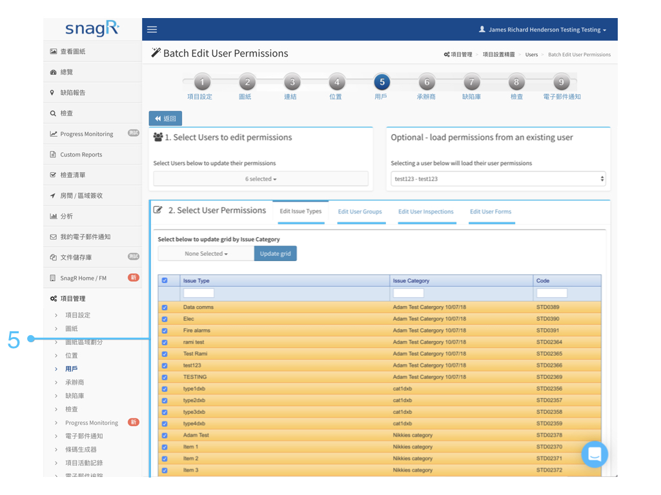Click the Custom Reports document icon
The image size is (661, 495).
tap(53, 155)
